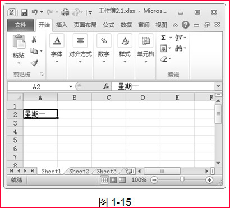Viewport: 230px width, 208px height.
Task: Click the Clear eraser icon
Action: 163,59
